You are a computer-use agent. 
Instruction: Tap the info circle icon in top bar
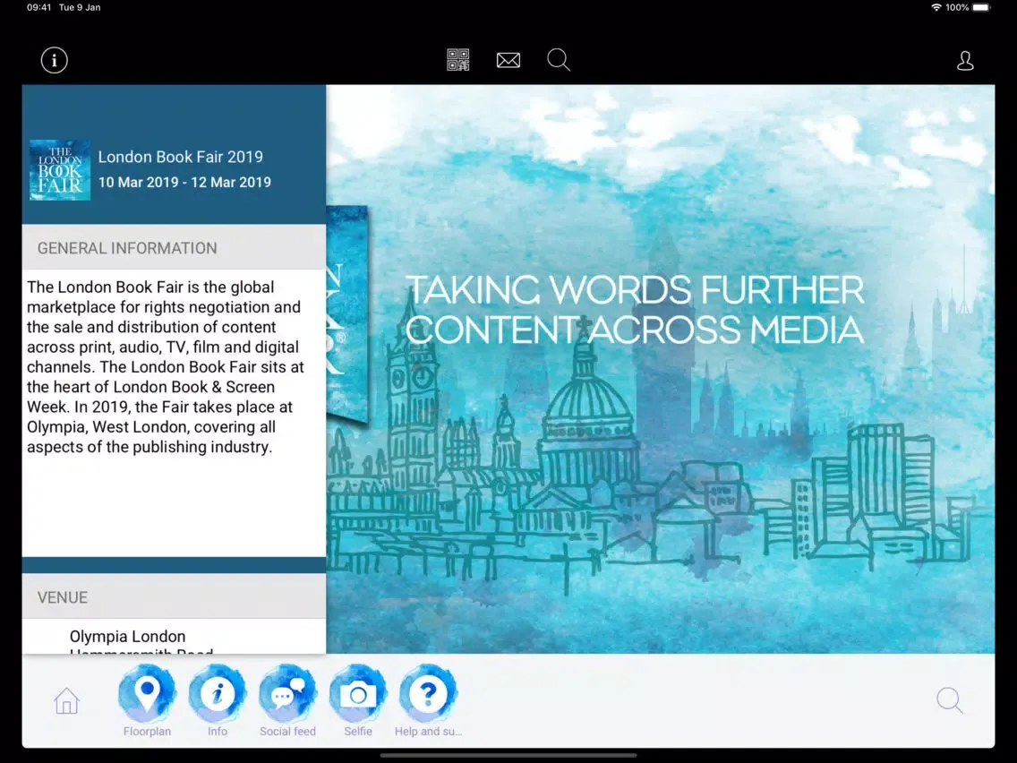coord(54,60)
